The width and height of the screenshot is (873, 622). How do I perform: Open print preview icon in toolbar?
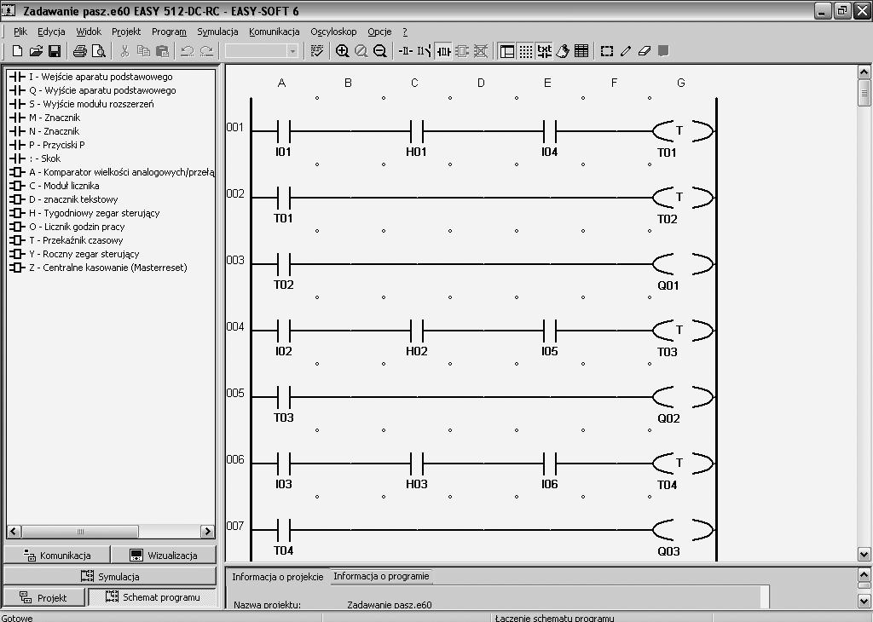point(99,51)
